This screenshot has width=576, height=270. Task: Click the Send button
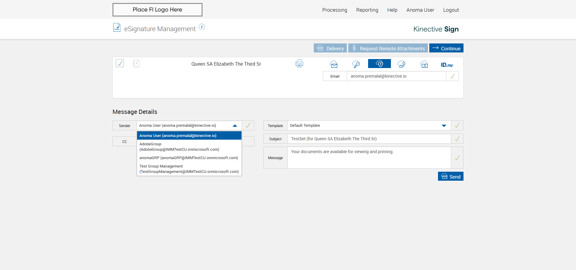pos(451,177)
